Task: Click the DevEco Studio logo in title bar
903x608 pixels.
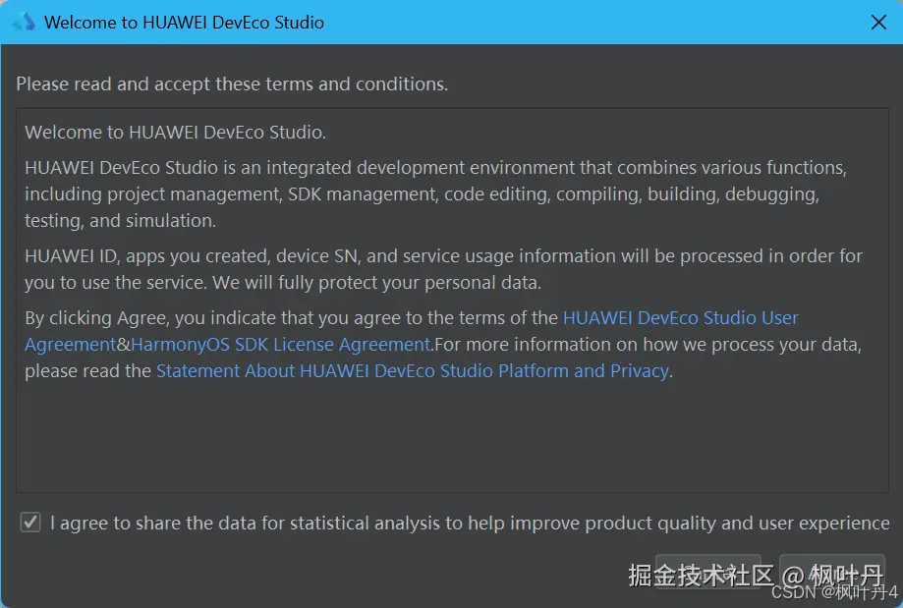Action: click(24, 22)
